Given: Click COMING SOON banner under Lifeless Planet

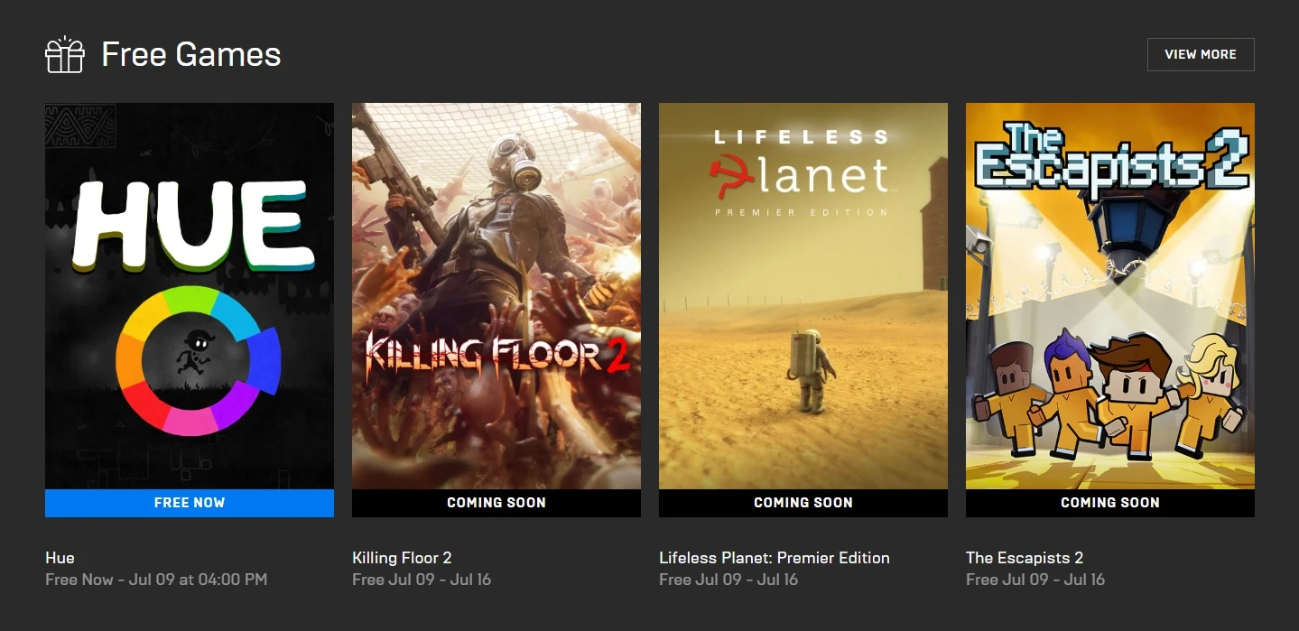Looking at the screenshot, I should [x=803, y=503].
